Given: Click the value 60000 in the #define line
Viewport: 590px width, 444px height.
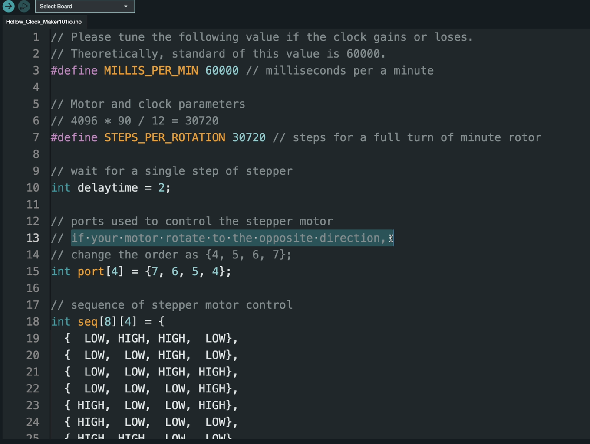Looking at the screenshot, I should pos(222,71).
